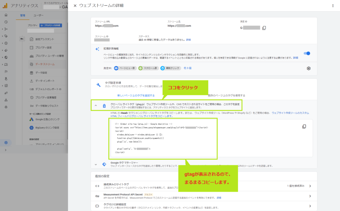Viewport: 340px width, 211px height.
Task: Open Measurement Protocol API Secret via its chevron
Action: [x=310, y=196]
